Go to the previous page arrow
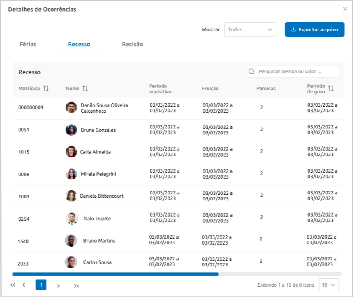This screenshot has height=297, width=353. point(24,285)
